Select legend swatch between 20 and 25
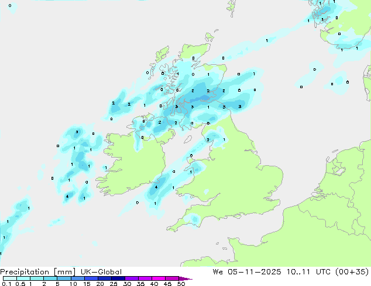This screenshot has width=371, height=286. point(104,278)
